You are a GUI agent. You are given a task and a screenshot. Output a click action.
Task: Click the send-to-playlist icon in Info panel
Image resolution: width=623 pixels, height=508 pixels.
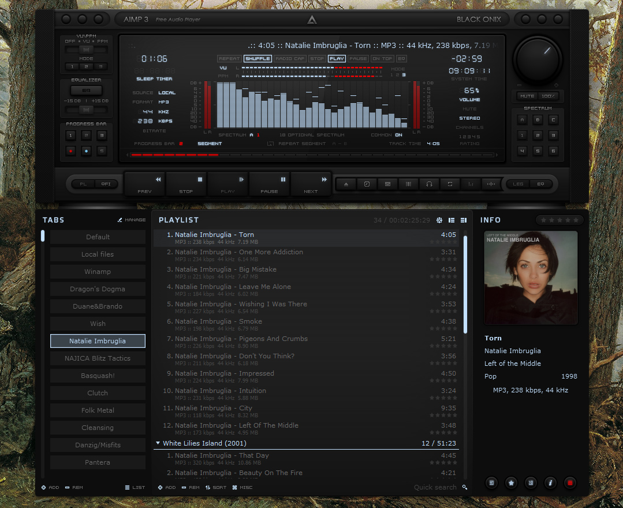click(531, 483)
